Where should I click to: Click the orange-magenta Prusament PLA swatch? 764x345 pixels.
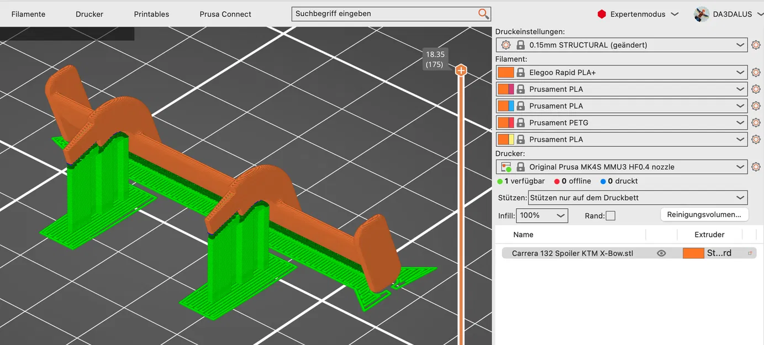[505, 89]
